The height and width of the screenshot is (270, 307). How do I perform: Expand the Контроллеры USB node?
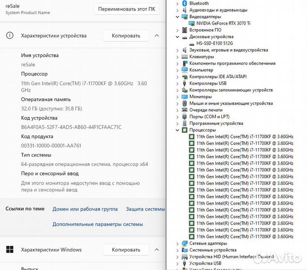[x=177, y=83]
